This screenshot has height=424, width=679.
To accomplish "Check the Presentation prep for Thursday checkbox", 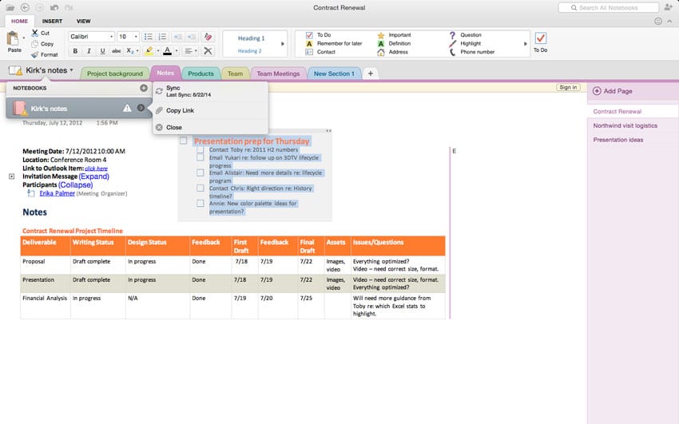I will (x=183, y=141).
